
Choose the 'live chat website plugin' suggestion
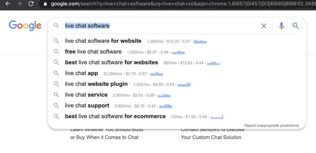pyautogui.click(x=96, y=84)
